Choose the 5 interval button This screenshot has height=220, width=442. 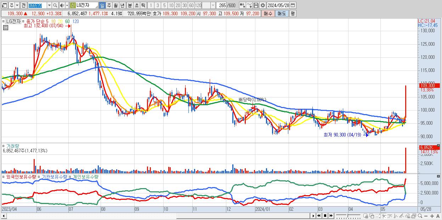pyautogui.click(x=164, y=5)
